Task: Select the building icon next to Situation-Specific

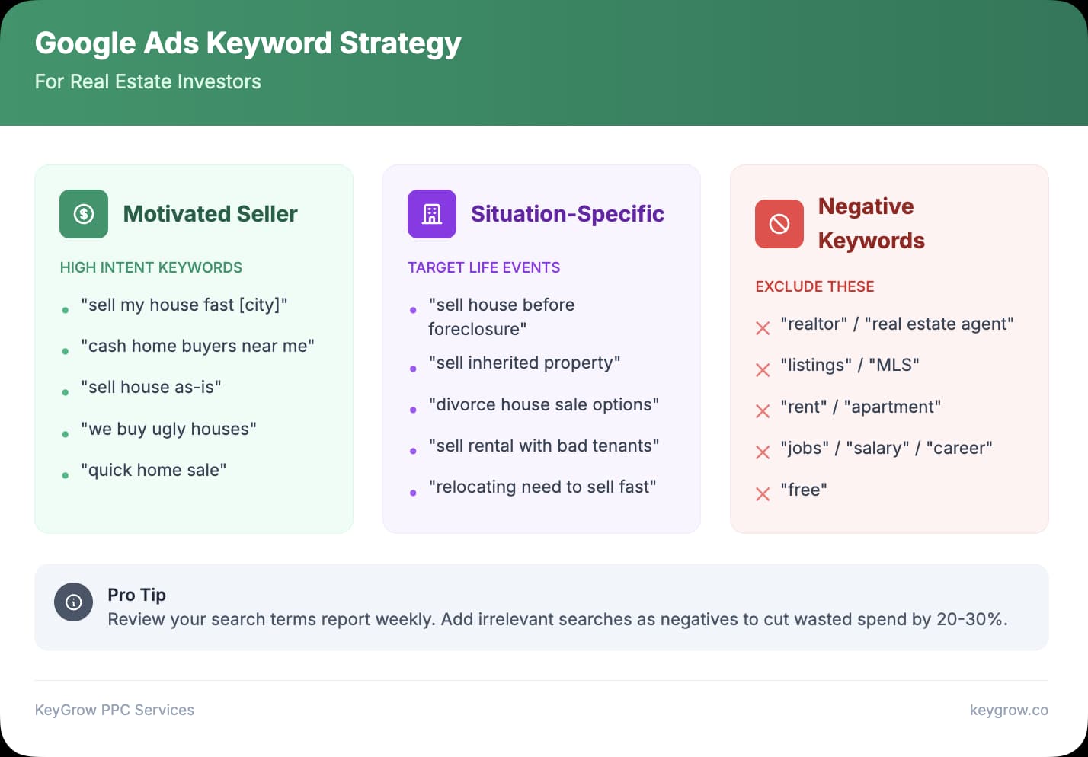Action: [x=431, y=214]
